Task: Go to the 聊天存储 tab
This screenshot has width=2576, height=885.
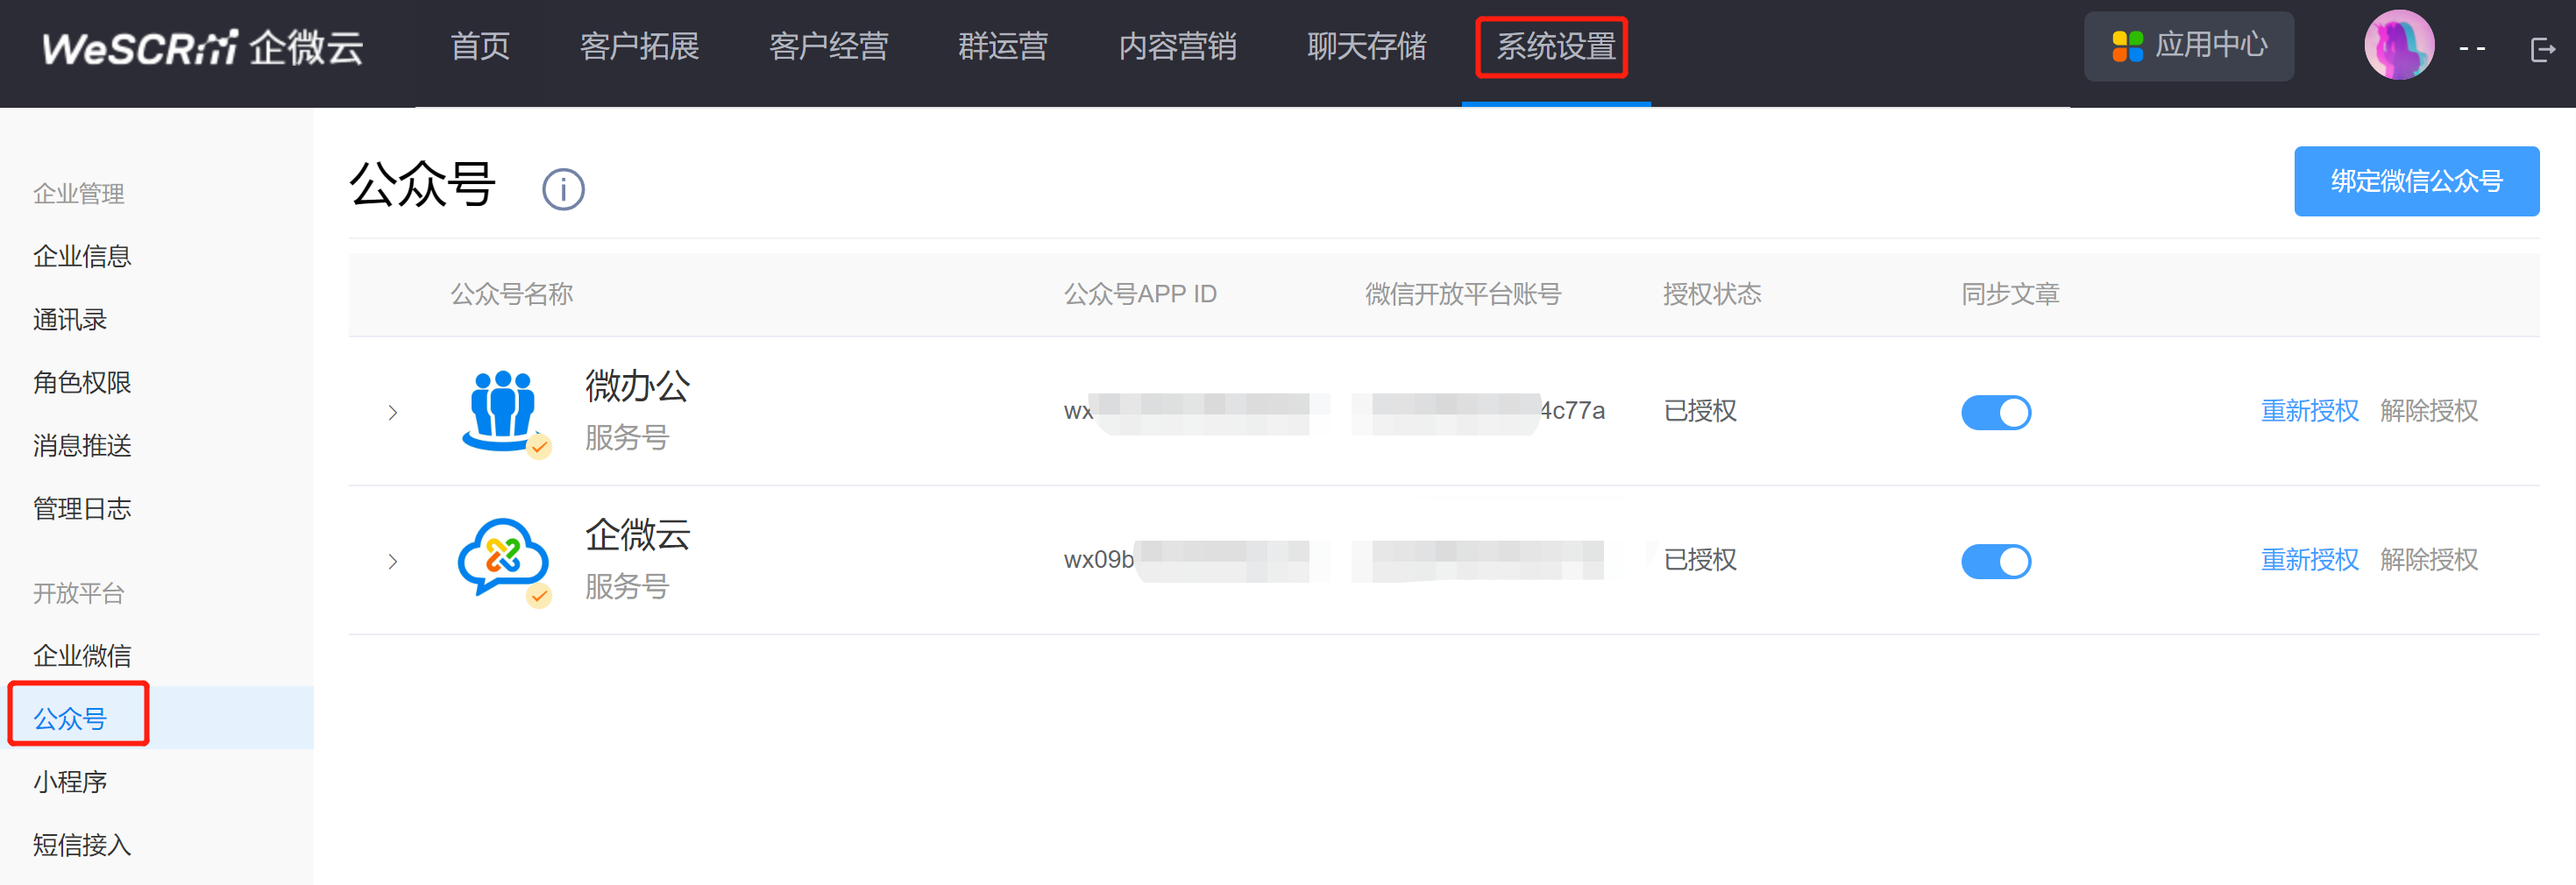Action: (x=1366, y=47)
